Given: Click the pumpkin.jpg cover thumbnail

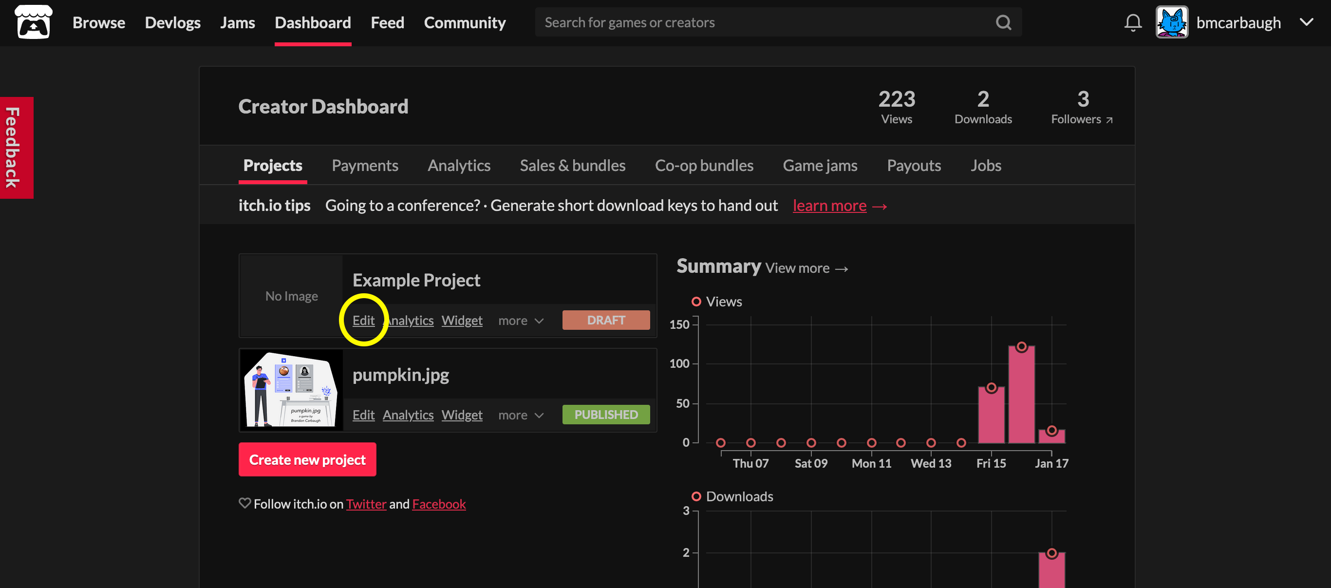Looking at the screenshot, I should [x=291, y=389].
